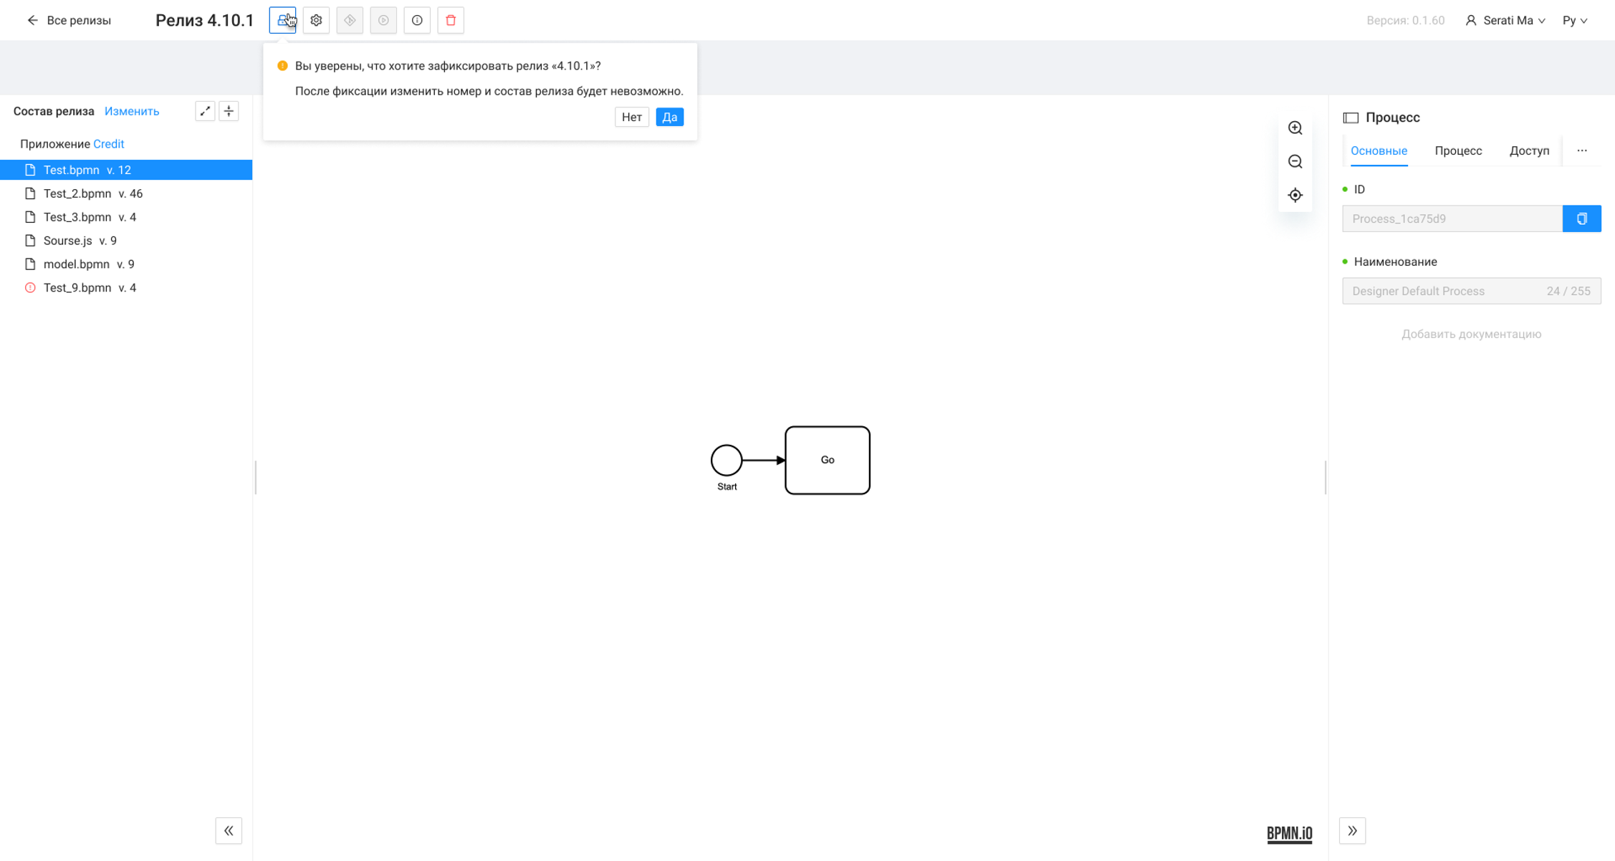Viewport: 1615px width, 861px height.
Task: Switch to the Доступ tab
Action: pos(1529,150)
